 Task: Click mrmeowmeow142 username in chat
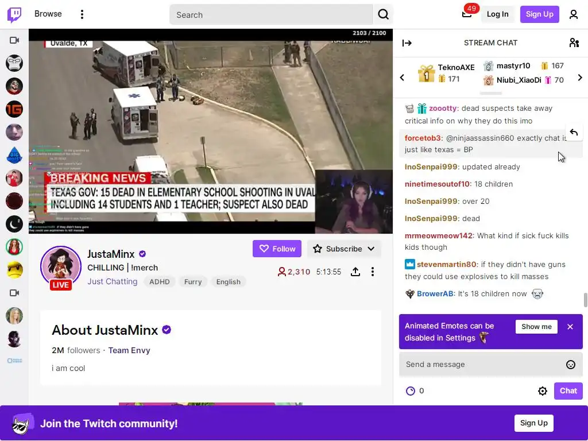coord(438,236)
